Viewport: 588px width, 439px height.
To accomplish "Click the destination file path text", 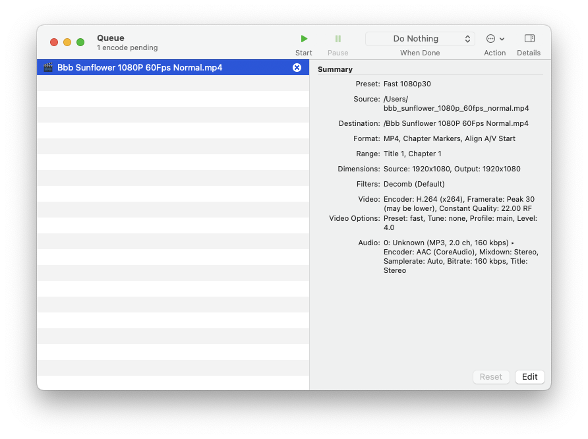I will [456, 123].
